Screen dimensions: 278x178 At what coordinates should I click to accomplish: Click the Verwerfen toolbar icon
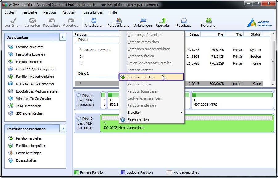tap(32, 21)
